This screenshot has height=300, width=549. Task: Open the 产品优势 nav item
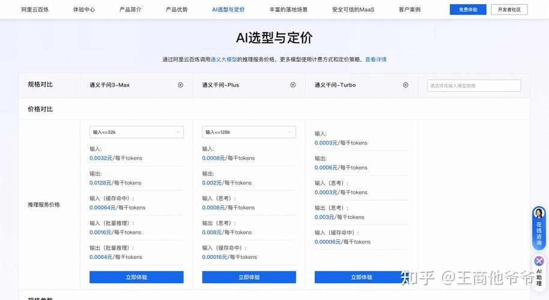(177, 10)
